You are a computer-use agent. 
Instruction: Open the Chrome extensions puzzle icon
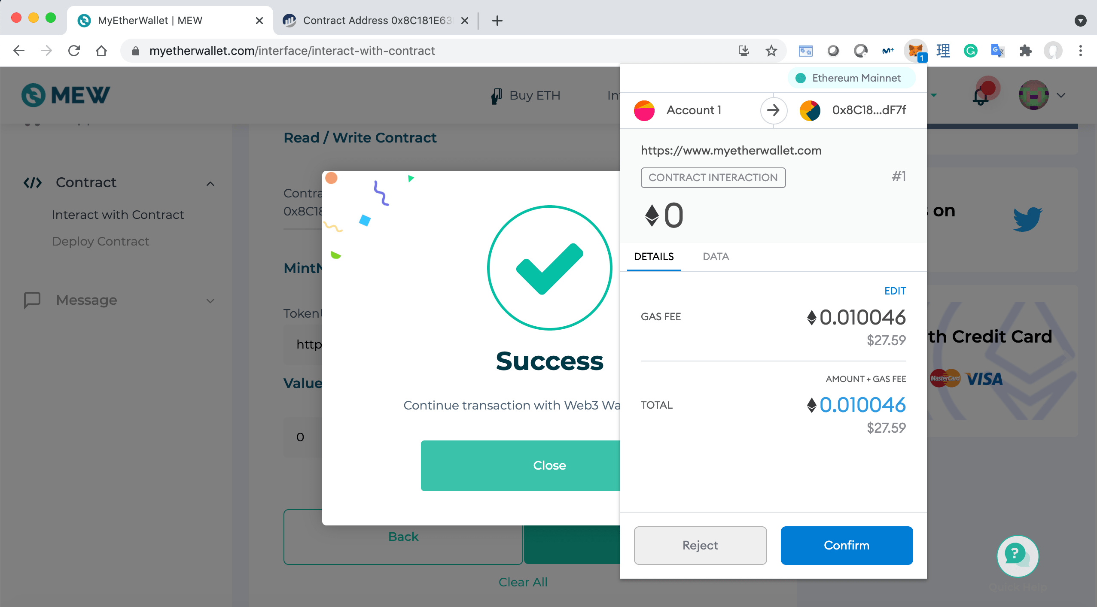click(1025, 51)
